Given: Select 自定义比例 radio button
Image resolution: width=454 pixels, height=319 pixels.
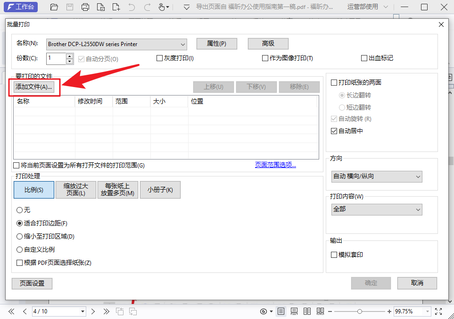Looking at the screenshot, I should 19,250.
